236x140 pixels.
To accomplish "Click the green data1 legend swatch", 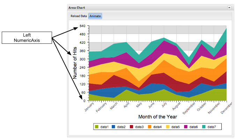I will [97, 127].
